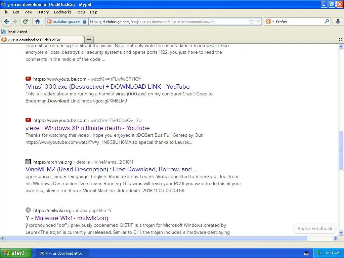Screen dimensions: 344x258
Task: Open the URL history dropdown arrow
Action: [x=258, y=21]
